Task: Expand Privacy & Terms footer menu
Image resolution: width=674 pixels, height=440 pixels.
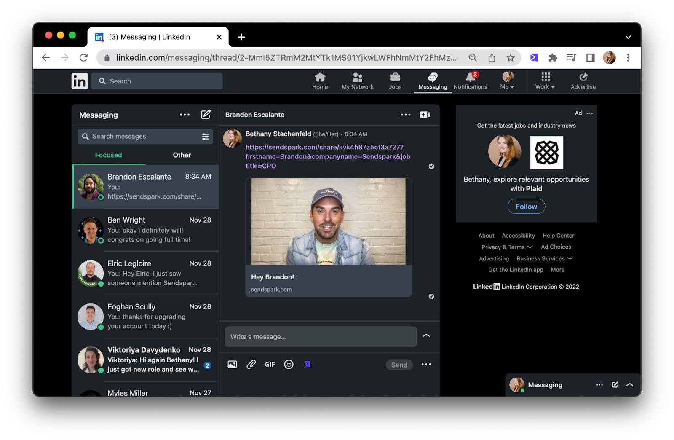Action: point(507,247)
